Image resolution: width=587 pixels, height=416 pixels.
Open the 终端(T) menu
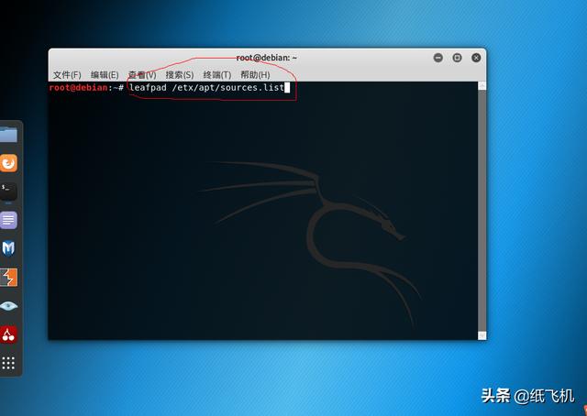(217, 75)
